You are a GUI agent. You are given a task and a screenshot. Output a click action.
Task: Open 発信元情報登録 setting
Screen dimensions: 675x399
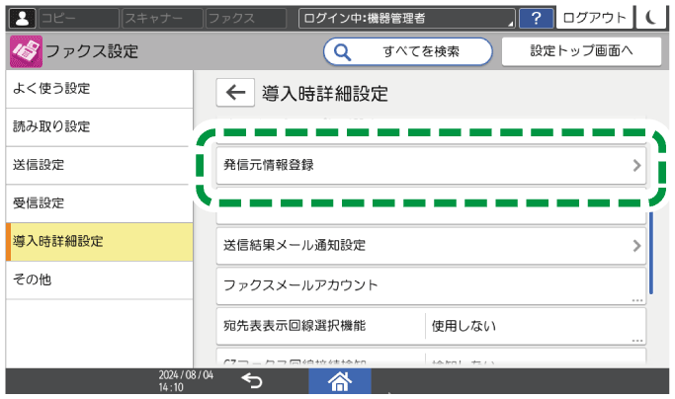pos(431,165)
